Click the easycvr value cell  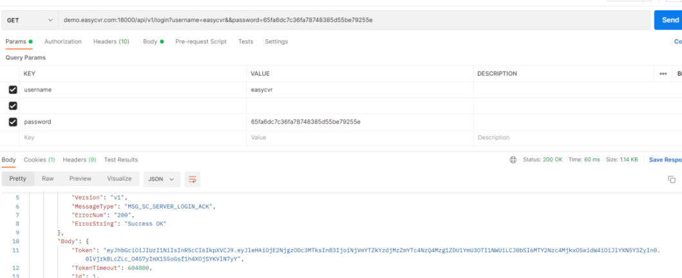pyautogui.click(x=360, y=90)
